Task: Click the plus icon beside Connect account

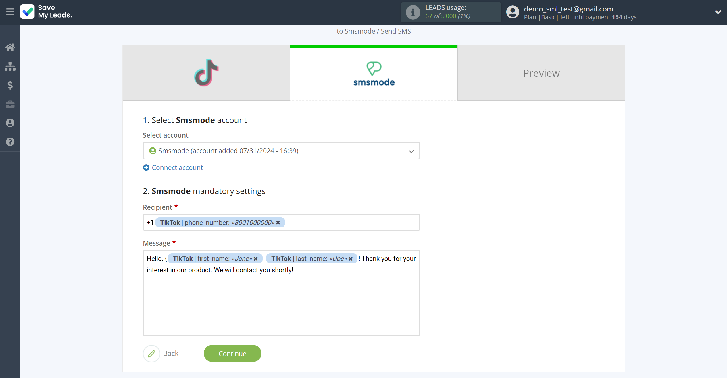Action: (146, 168)
